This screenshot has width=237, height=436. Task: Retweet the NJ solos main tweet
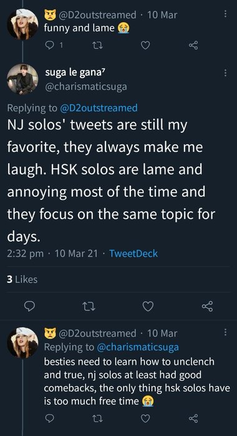[x=89, y=306]
